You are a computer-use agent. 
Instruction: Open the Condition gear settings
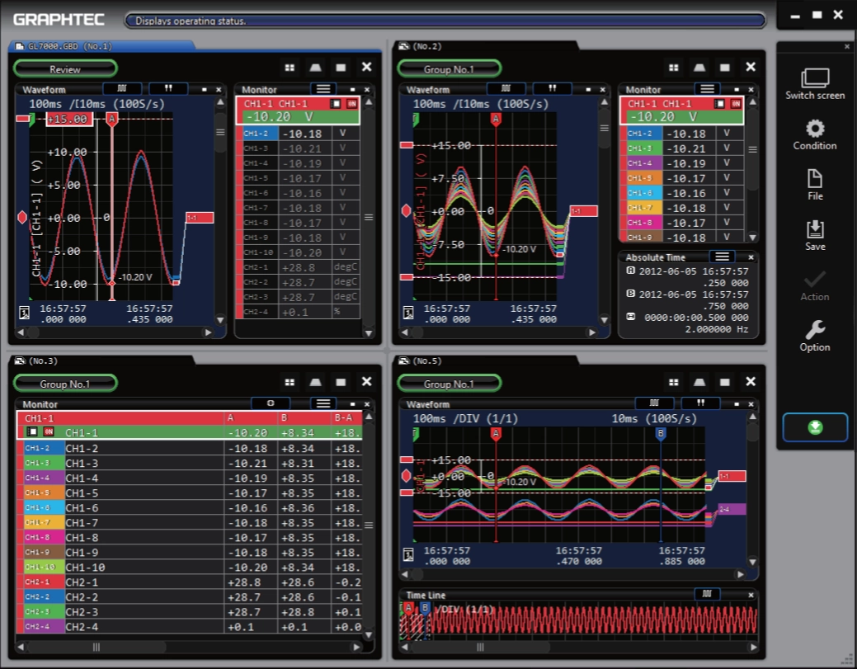point(814,134)
